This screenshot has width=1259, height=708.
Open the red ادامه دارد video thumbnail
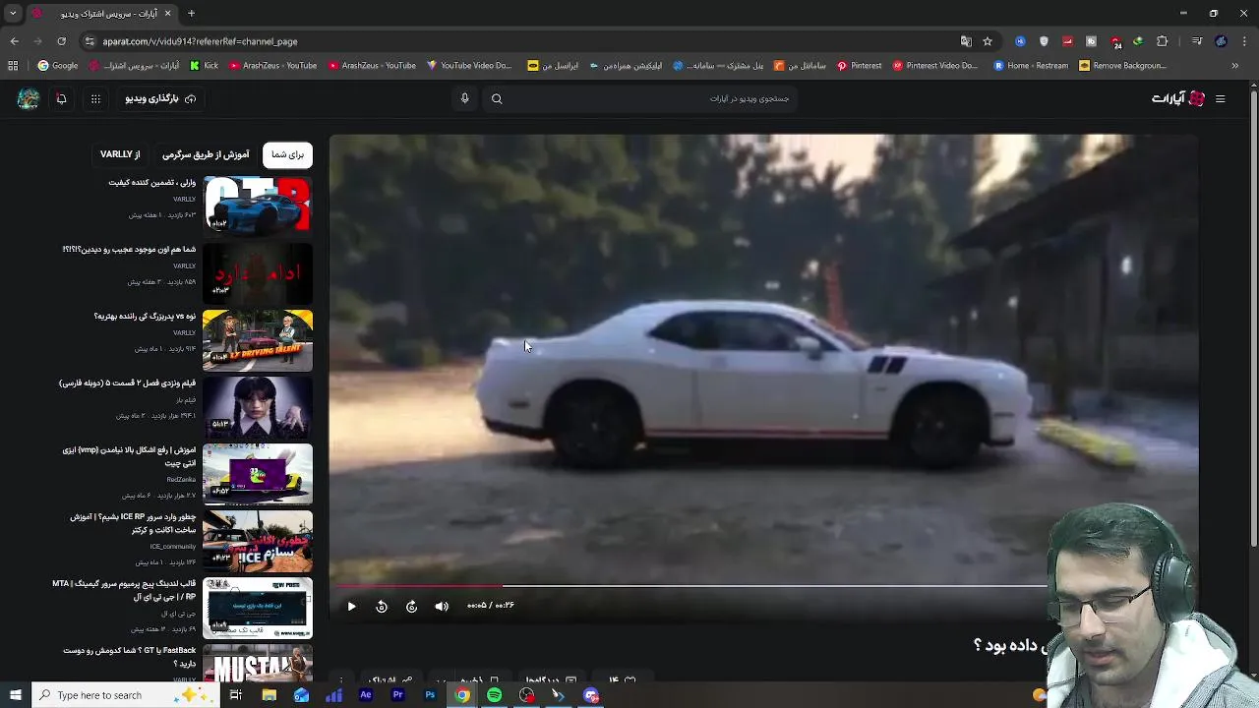tap(258, 272)
